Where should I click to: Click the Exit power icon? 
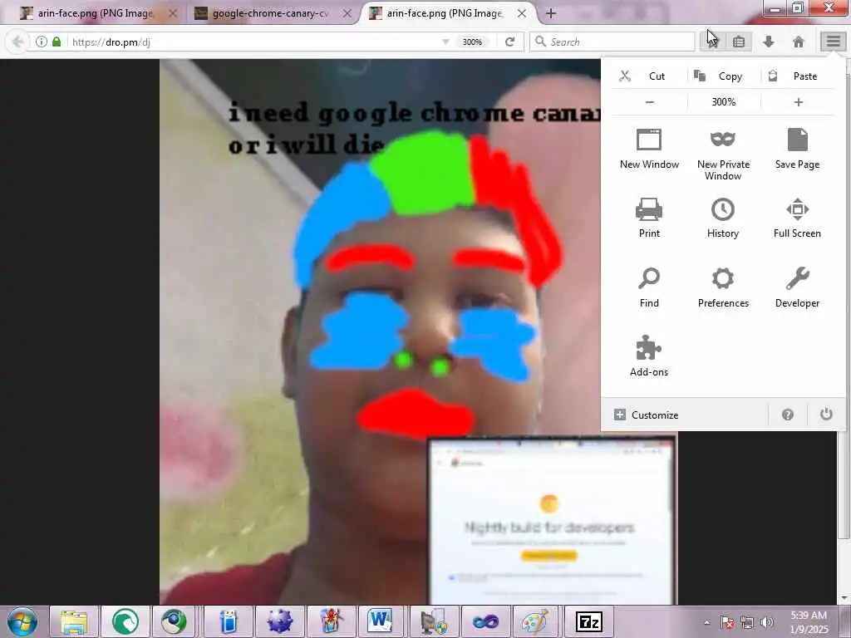tap(826, 415)
